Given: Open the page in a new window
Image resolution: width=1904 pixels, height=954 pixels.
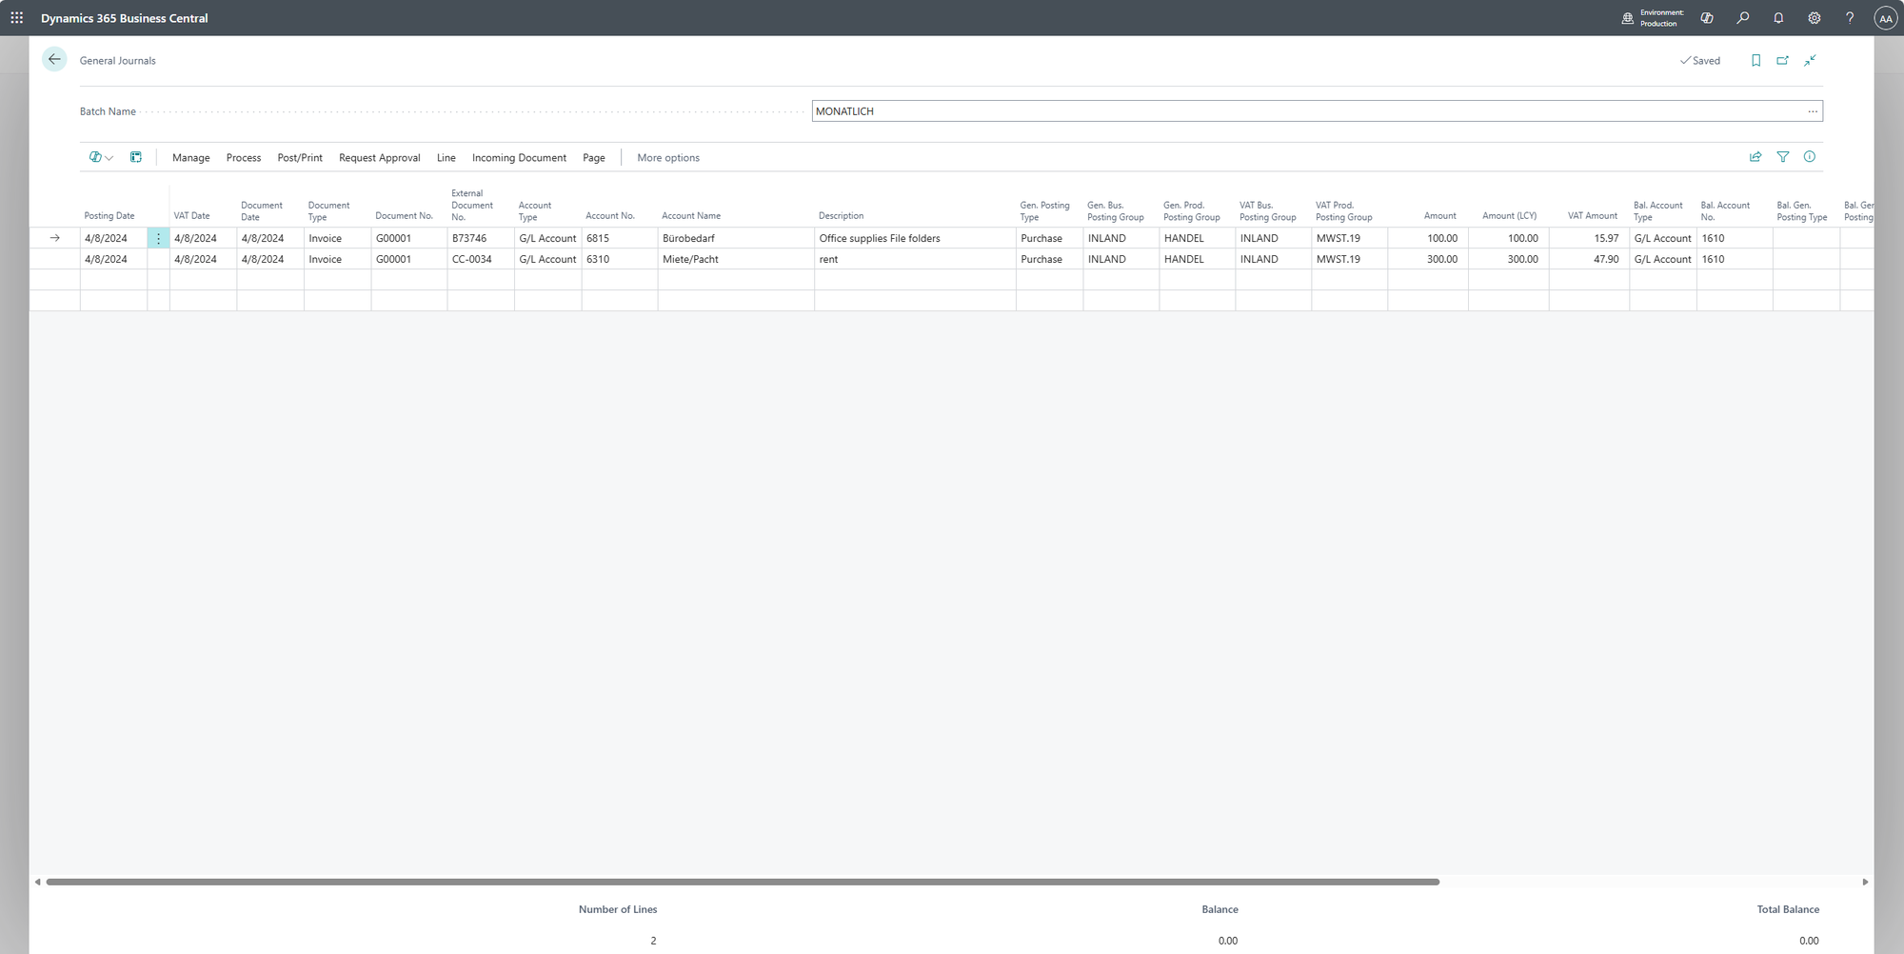Looking at the screenshot, I should pos(1783,61).
